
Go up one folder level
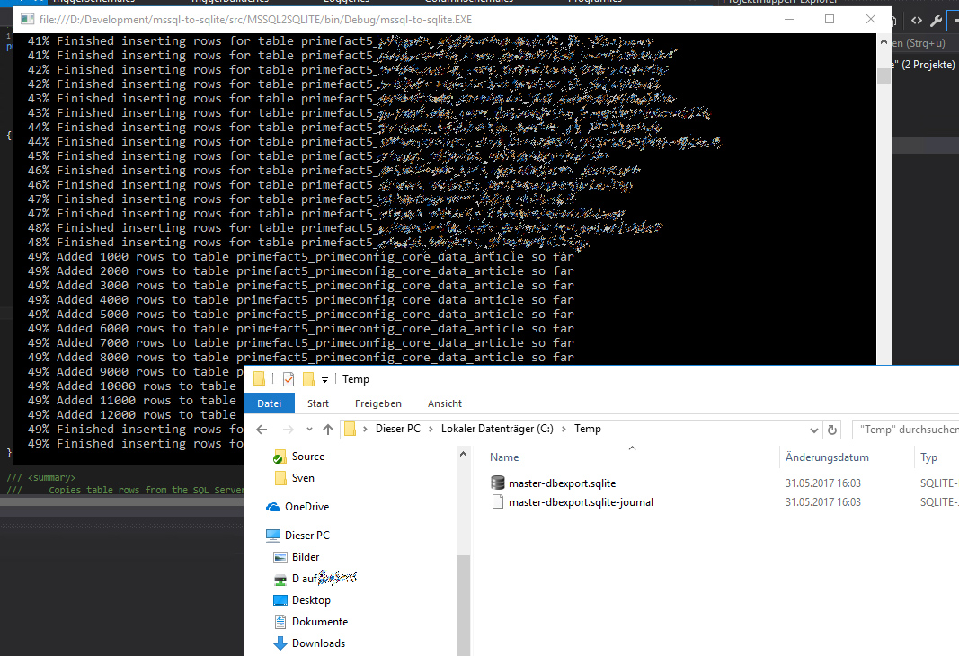tap(328, 430)
